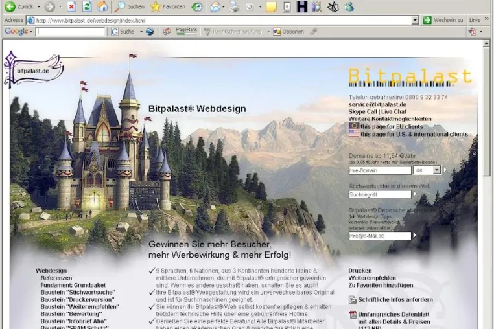Open the history/media globe icon in toolbar
The image size is (494, 329).
click(x=197, y=6)
